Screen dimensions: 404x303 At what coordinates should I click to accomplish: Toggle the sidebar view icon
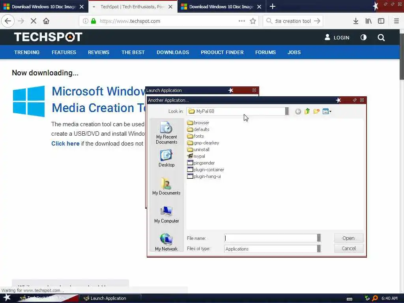(381, 21)
